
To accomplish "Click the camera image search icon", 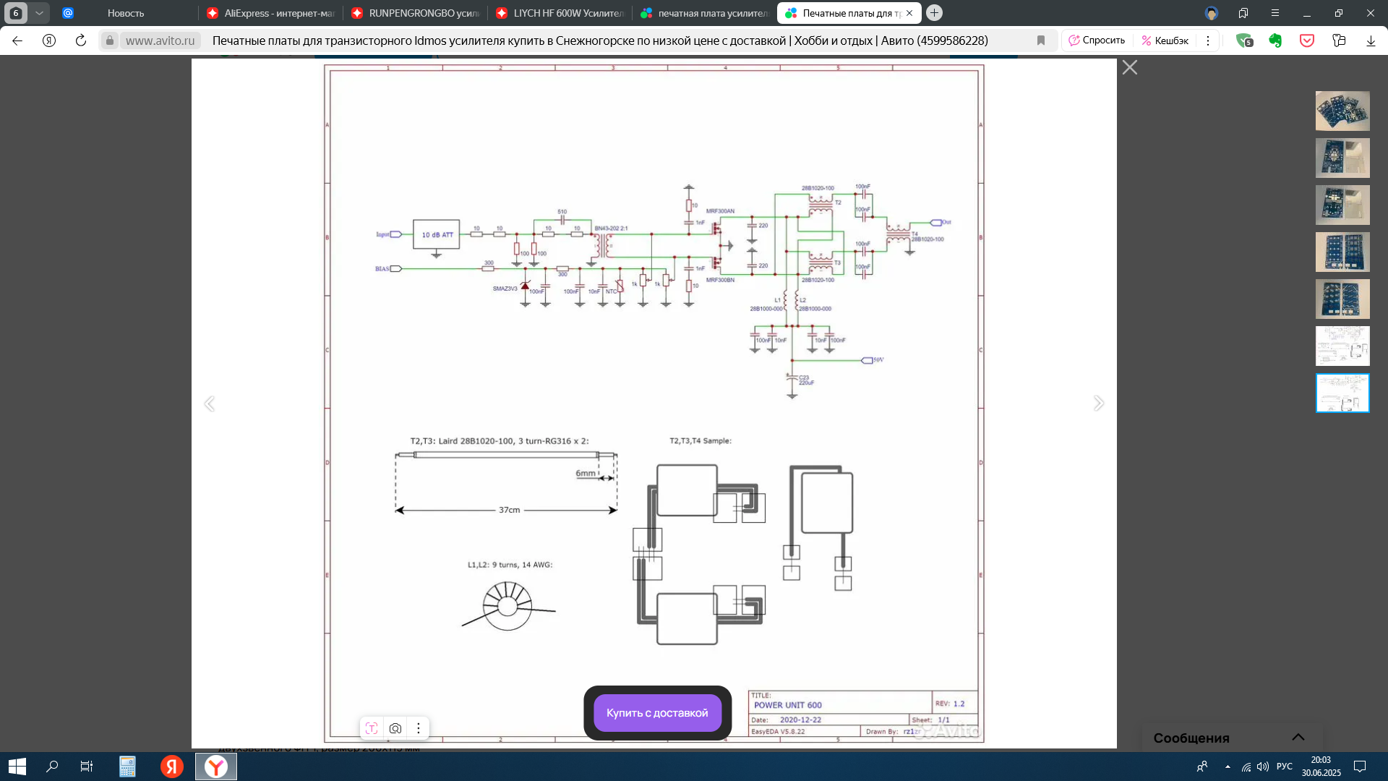I will point(395,728).
